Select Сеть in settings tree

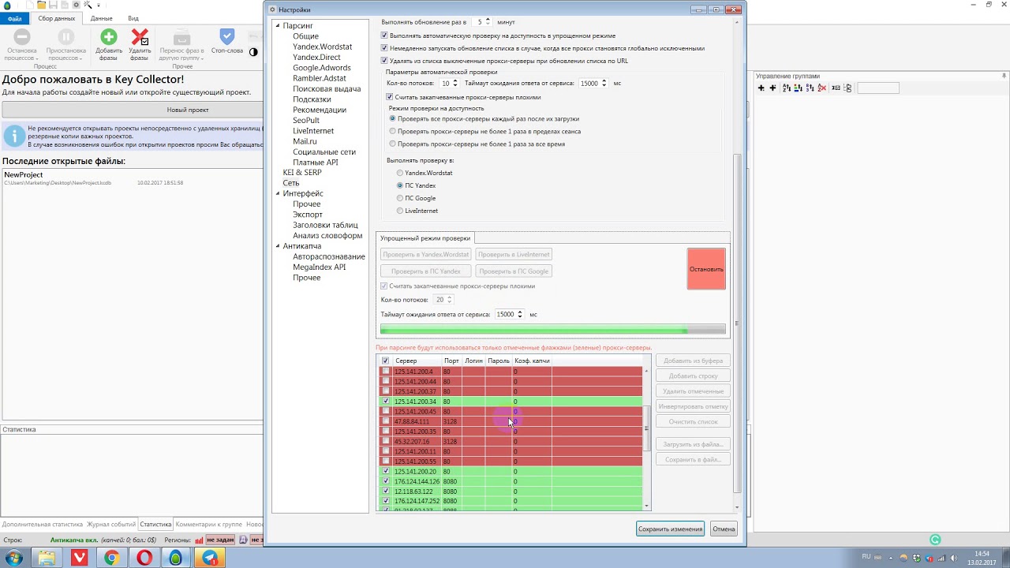(291, 183)
